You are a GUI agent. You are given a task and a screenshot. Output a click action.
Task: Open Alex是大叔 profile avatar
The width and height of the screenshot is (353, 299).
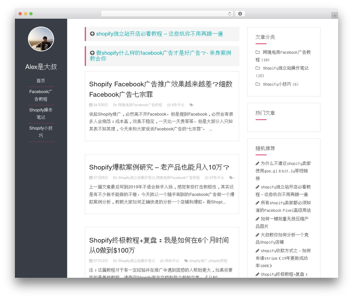pyautogui.click(x=41, y=39)
